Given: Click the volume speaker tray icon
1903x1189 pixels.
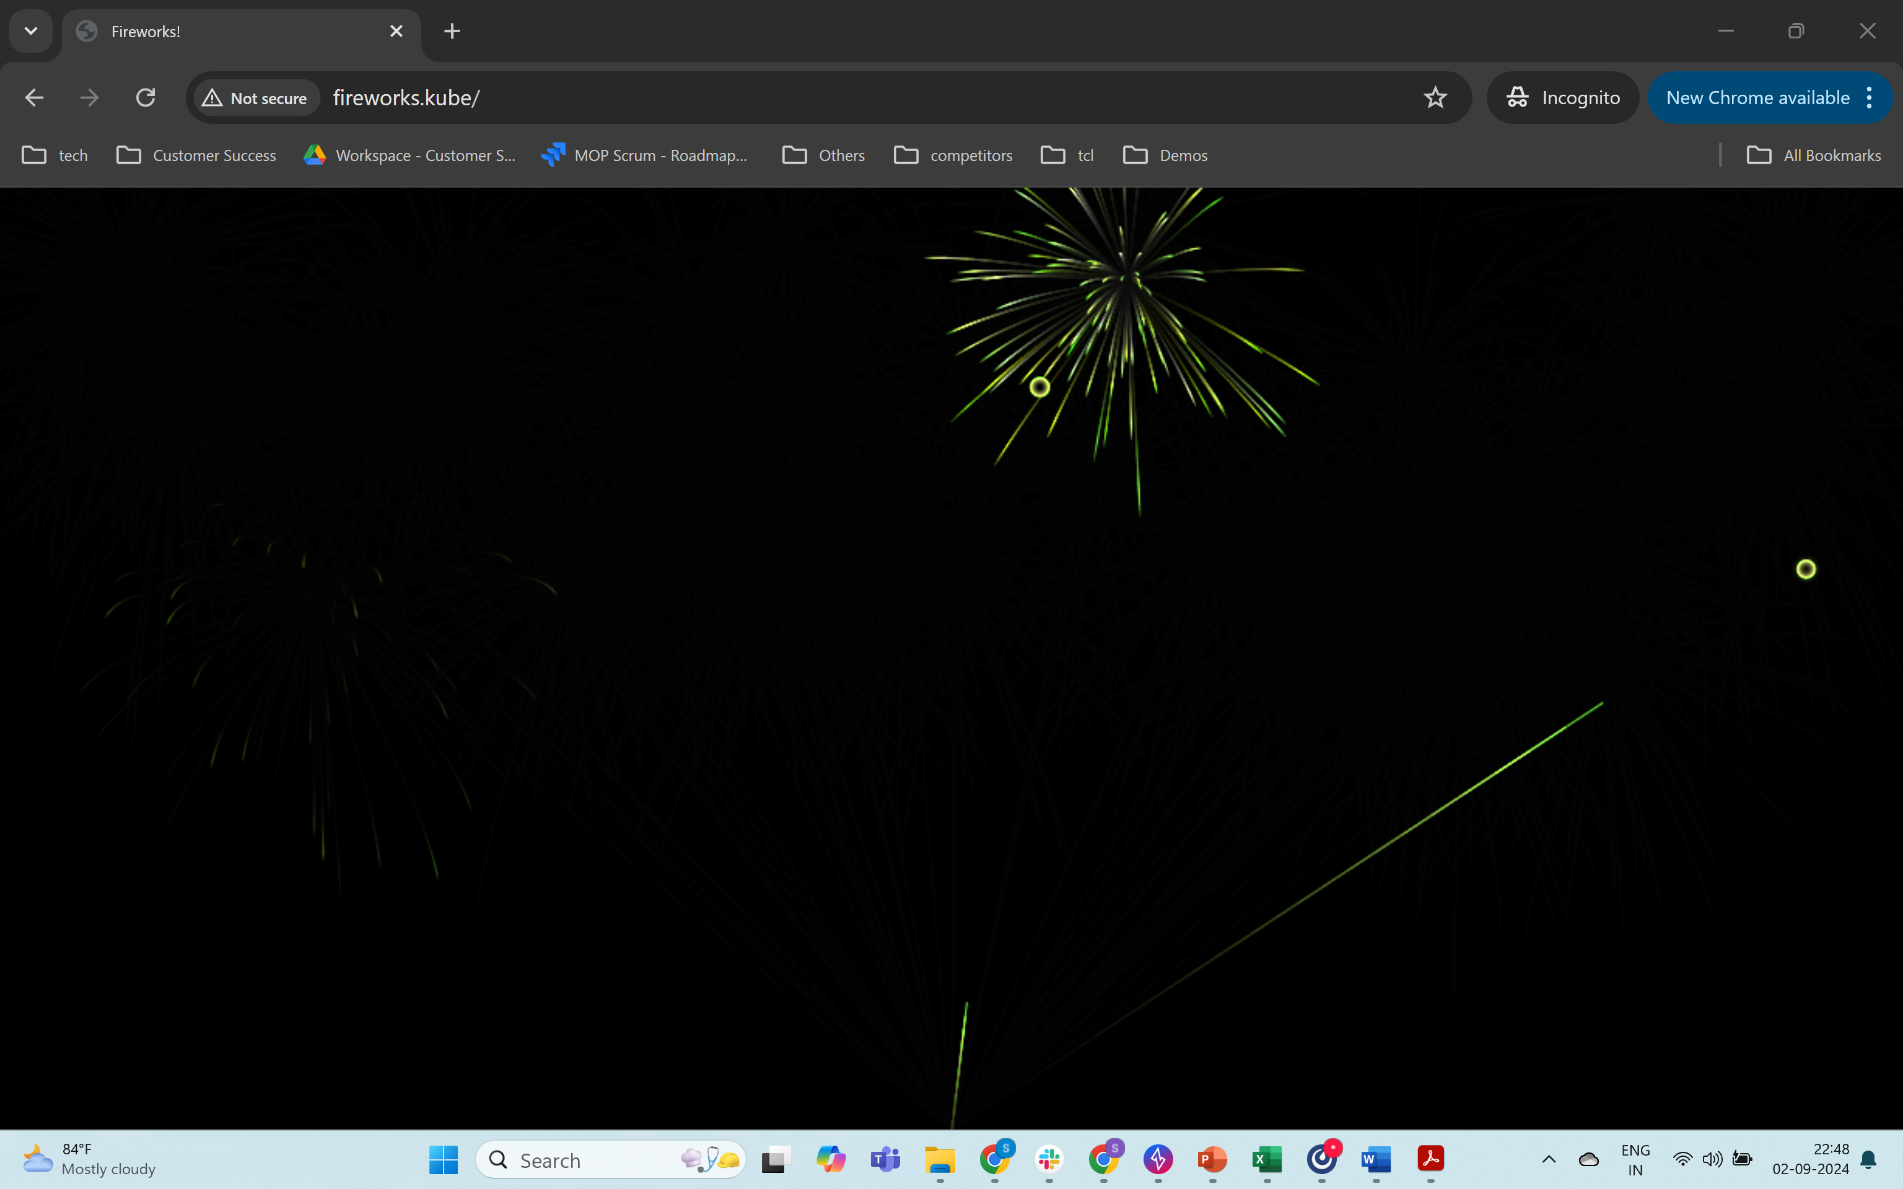Looking at the screenshot, I should pyautogui.click(x=1712, y=1159).
